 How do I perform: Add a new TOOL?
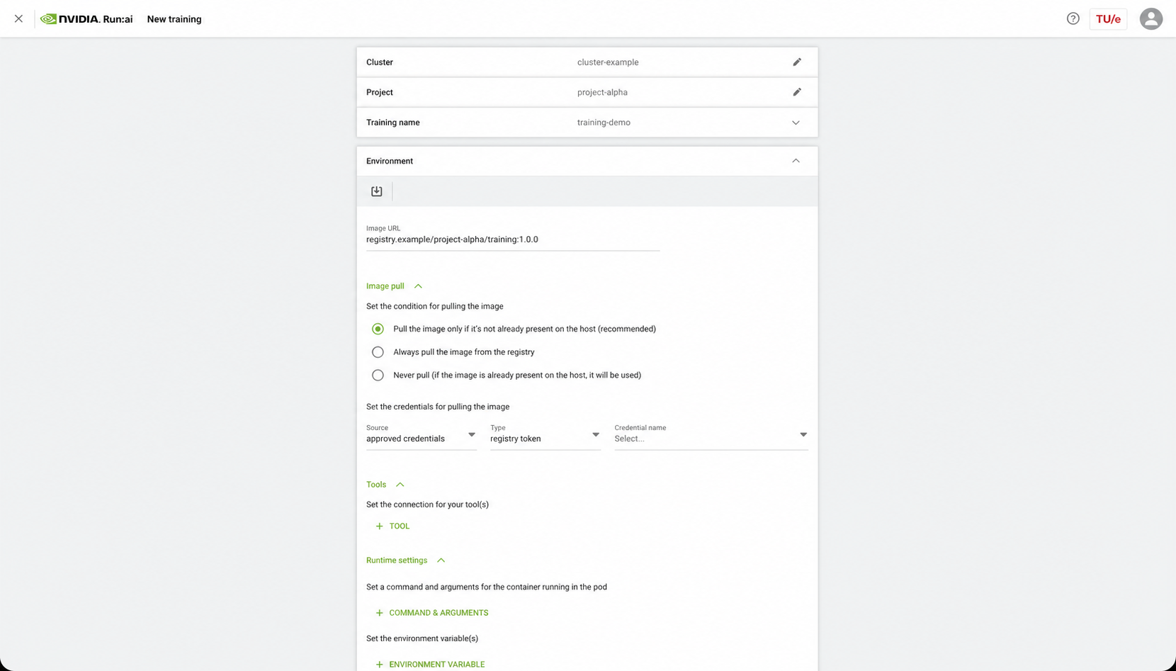(392, 526)
